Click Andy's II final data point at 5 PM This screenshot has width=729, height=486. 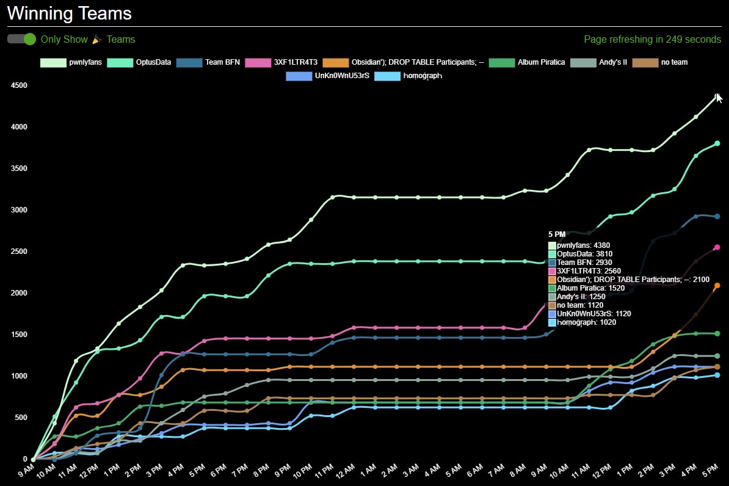717,356
